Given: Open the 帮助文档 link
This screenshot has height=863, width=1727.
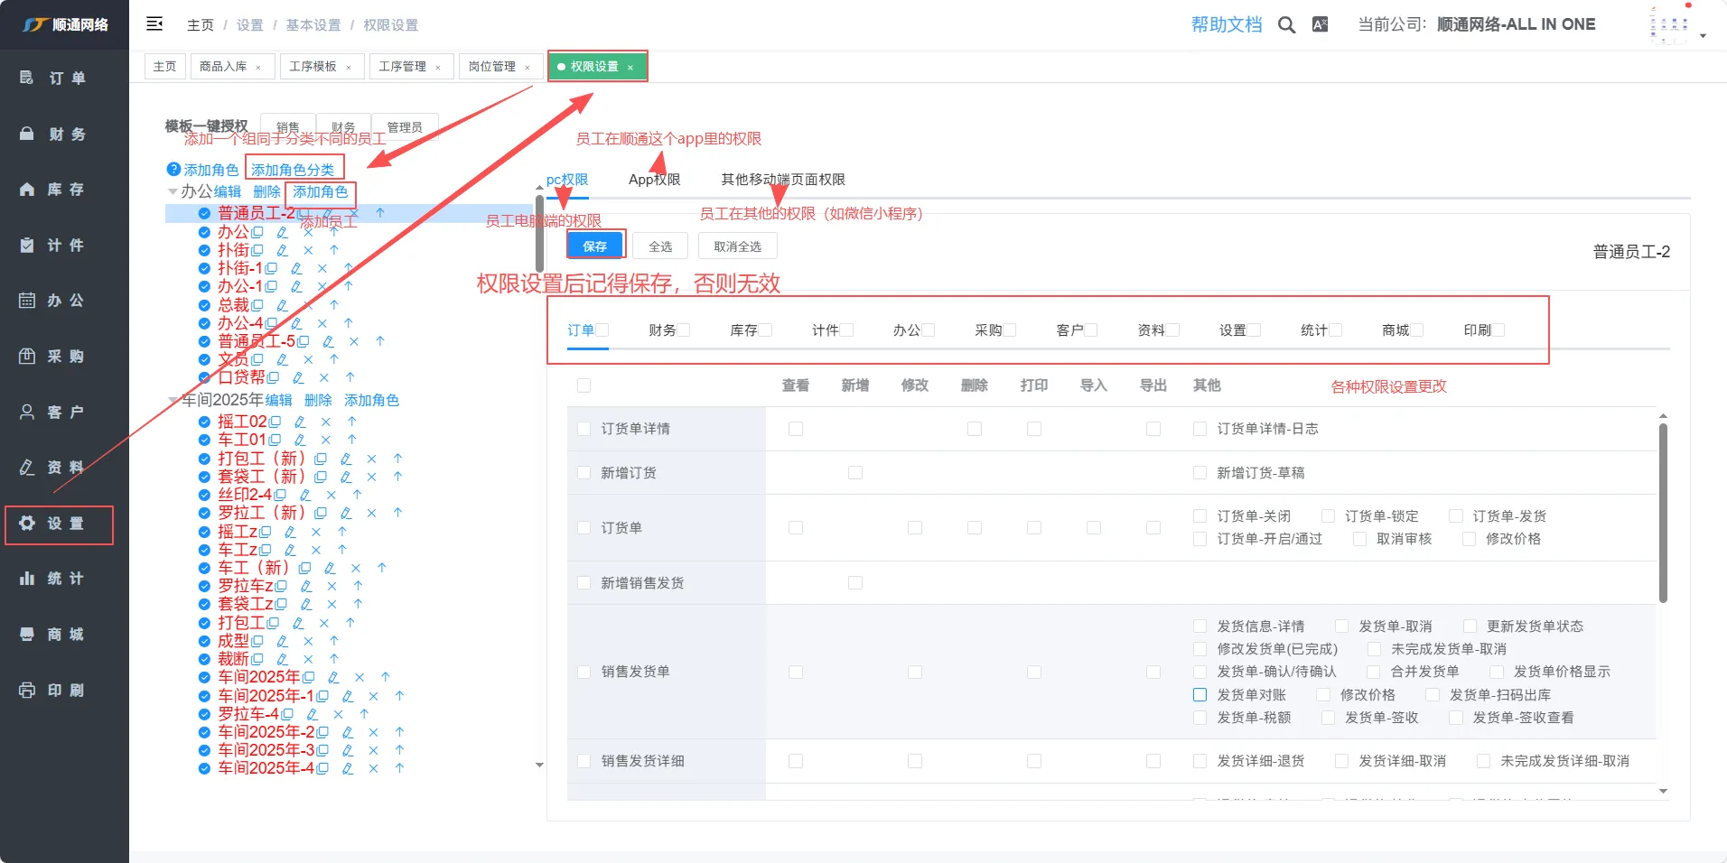Looking at the screenshot, I should [x=1226, y=24].
